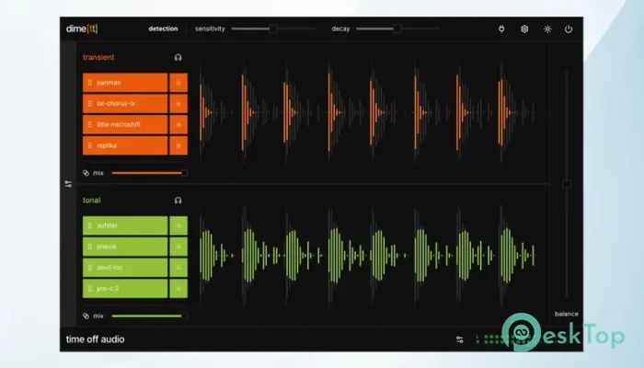Solo the transient band with headphones icon
This screenshot has width=644, height=368.
pyautogui.click(x=178, y=57)
